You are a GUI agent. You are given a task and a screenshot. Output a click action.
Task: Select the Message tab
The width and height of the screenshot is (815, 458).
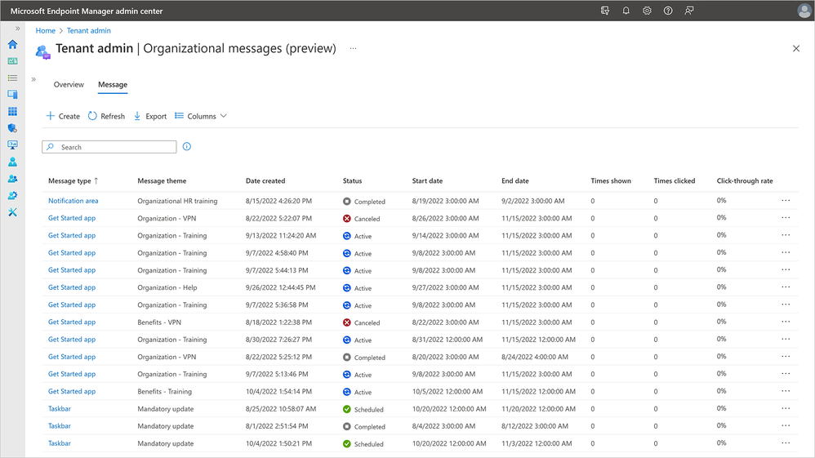112,85
